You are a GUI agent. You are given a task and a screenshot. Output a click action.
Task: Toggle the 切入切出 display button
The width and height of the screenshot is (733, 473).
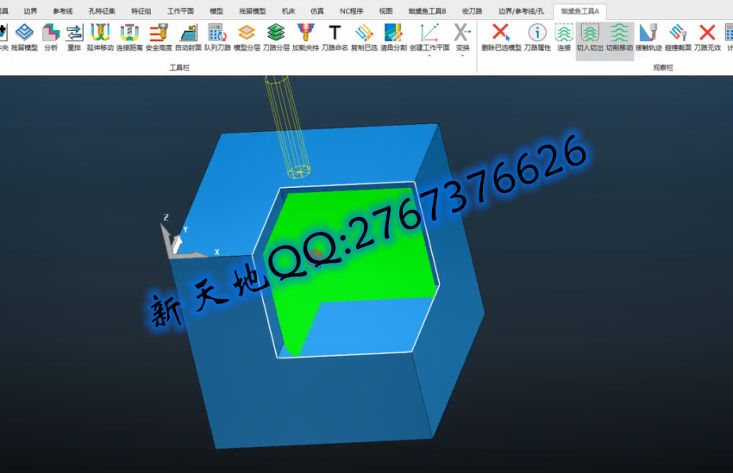590,37
